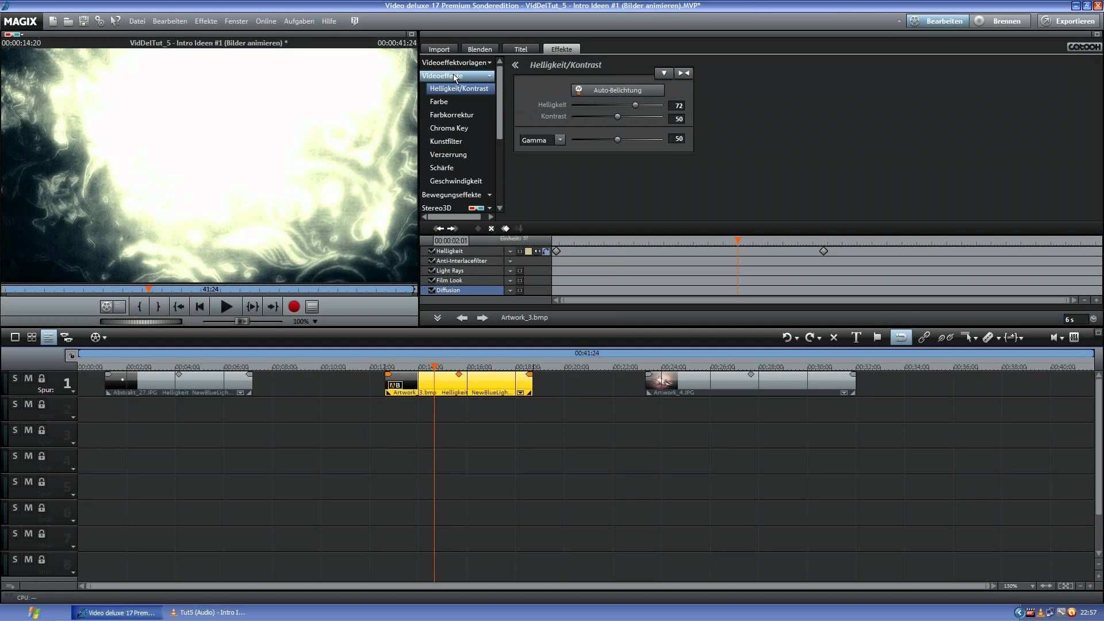Uncheck the Light Rays effect checkbox
The width and height of the screenshot is (1104, 621).
431,270
